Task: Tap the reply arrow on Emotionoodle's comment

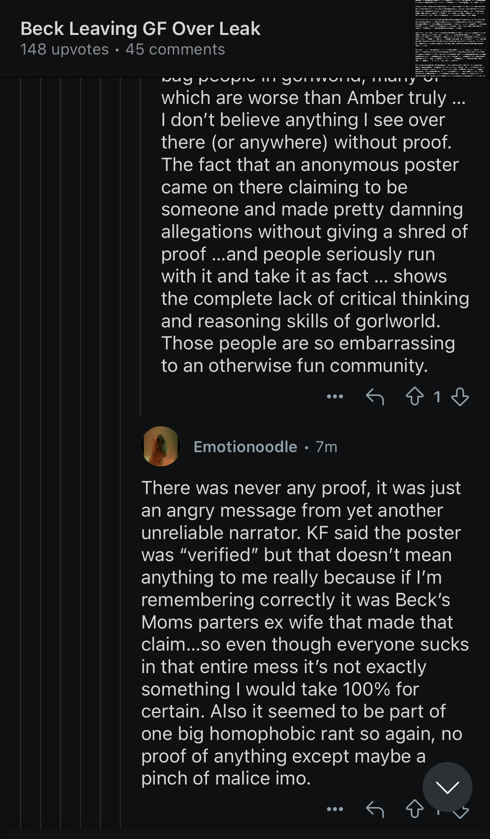Action: 374,809
